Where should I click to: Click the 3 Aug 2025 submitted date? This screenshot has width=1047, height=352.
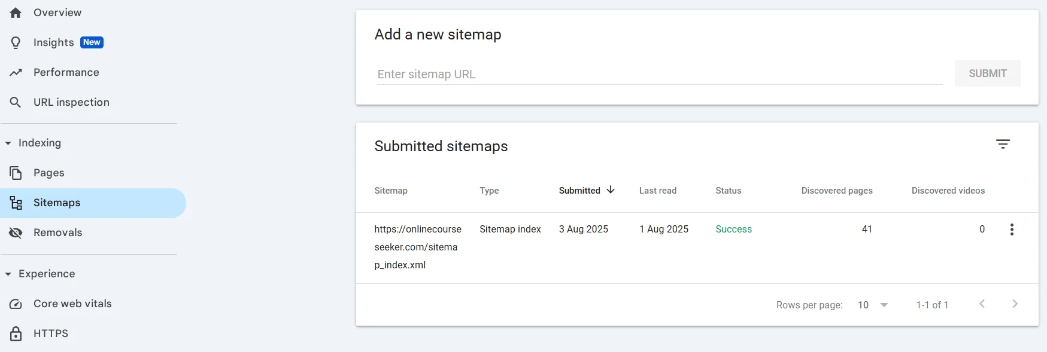584,229
